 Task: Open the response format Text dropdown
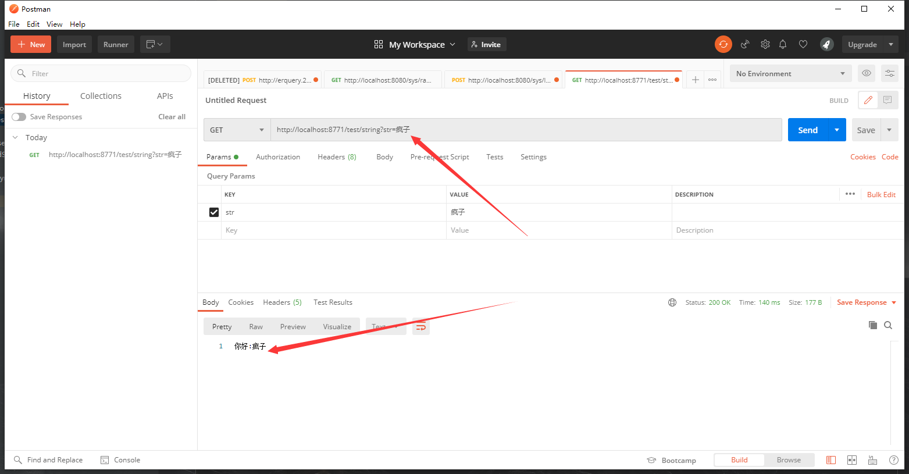386,327
